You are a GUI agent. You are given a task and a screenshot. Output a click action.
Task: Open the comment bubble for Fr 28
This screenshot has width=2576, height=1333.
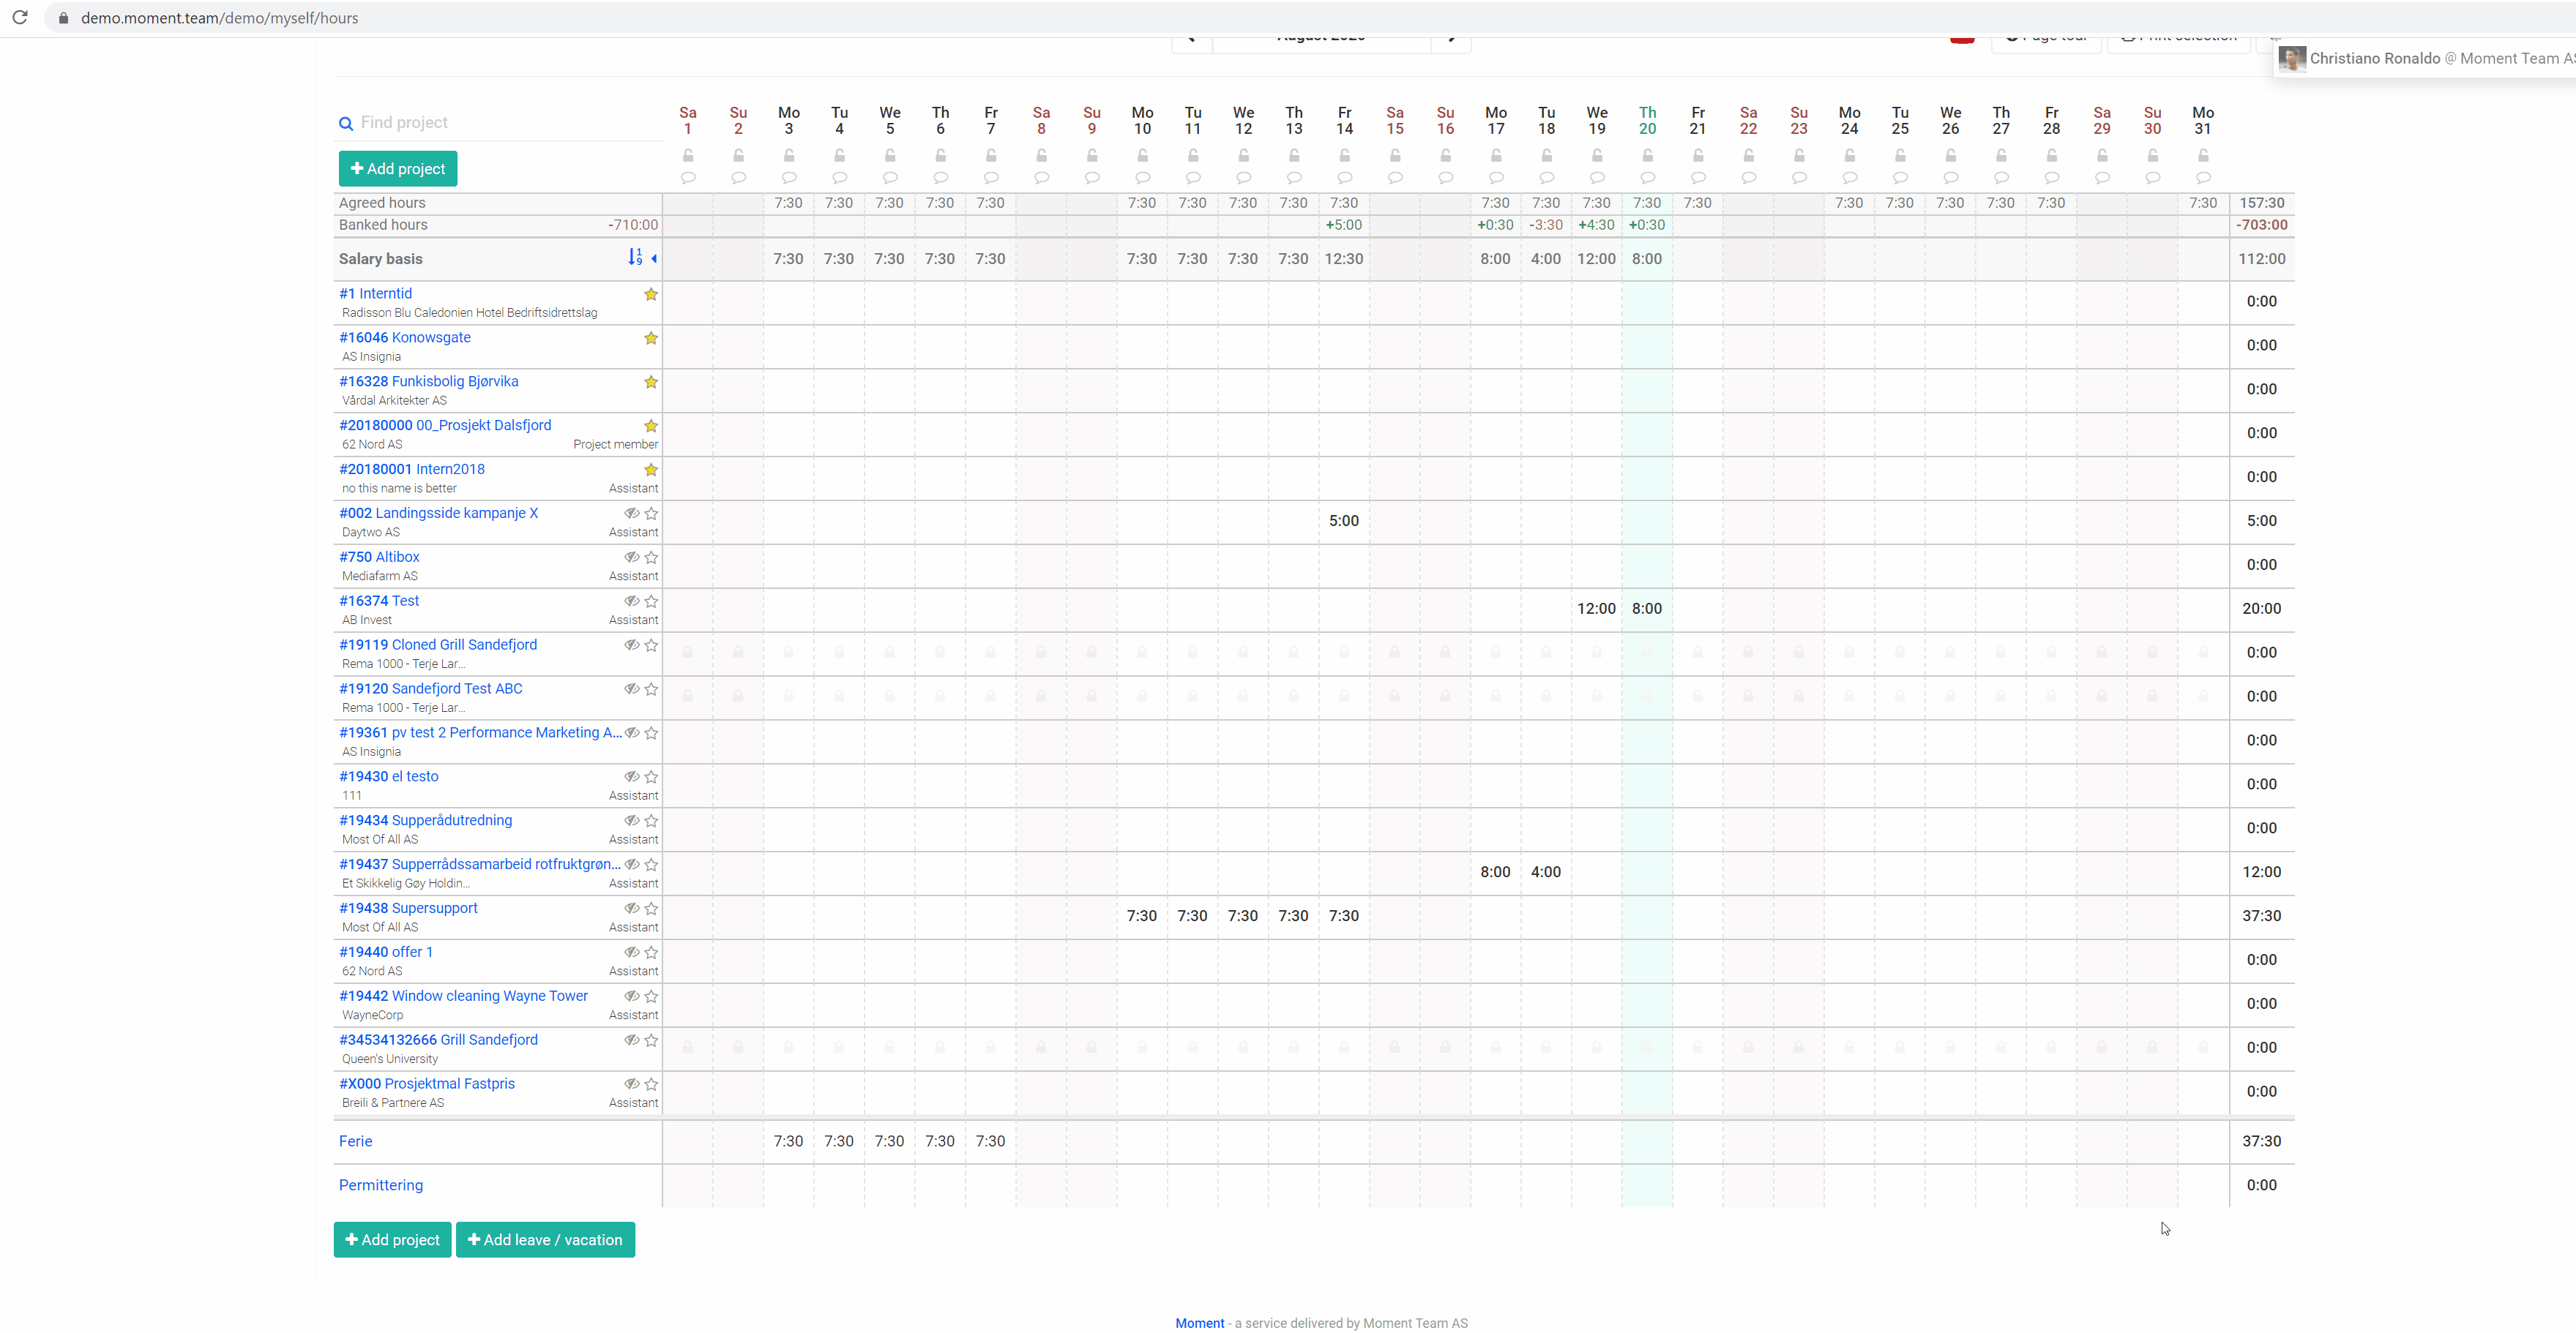pos(2052,178)
